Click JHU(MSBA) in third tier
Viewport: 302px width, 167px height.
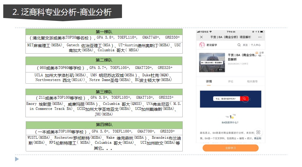104,114
